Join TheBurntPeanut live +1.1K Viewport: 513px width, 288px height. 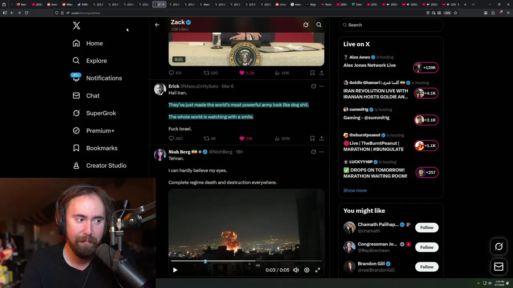[426, 146]
